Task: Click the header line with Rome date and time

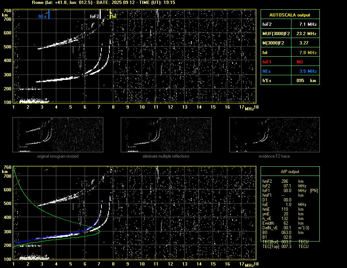Action: pos(104,3)
